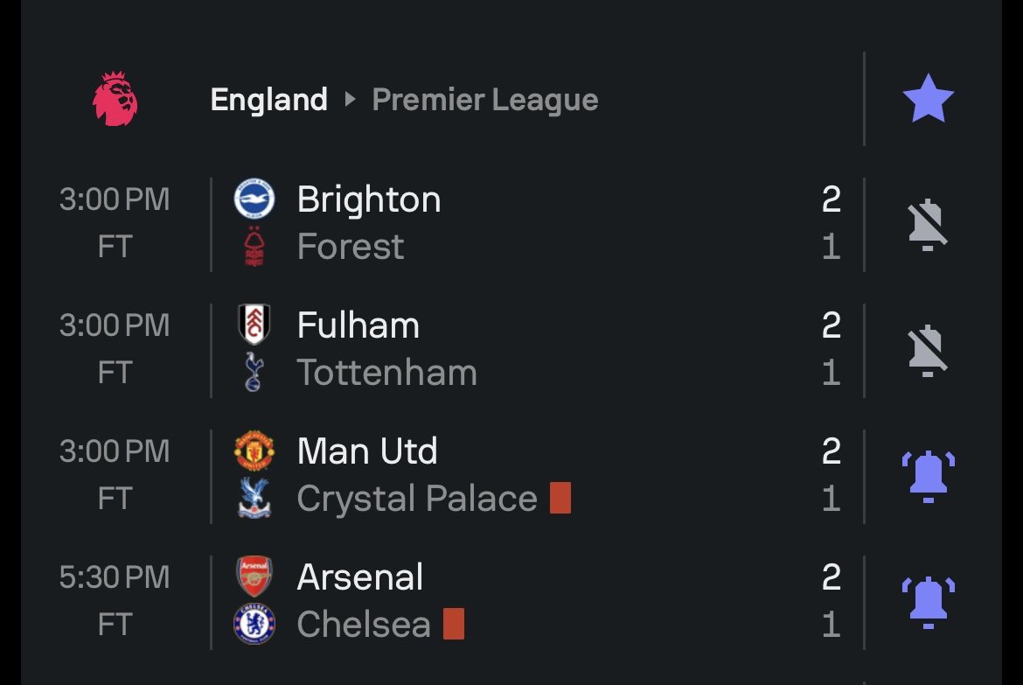Turn off the Arsenal vs Chelsea bell alert
Screen dimensions: 1023x685
(x=928, y=603)
